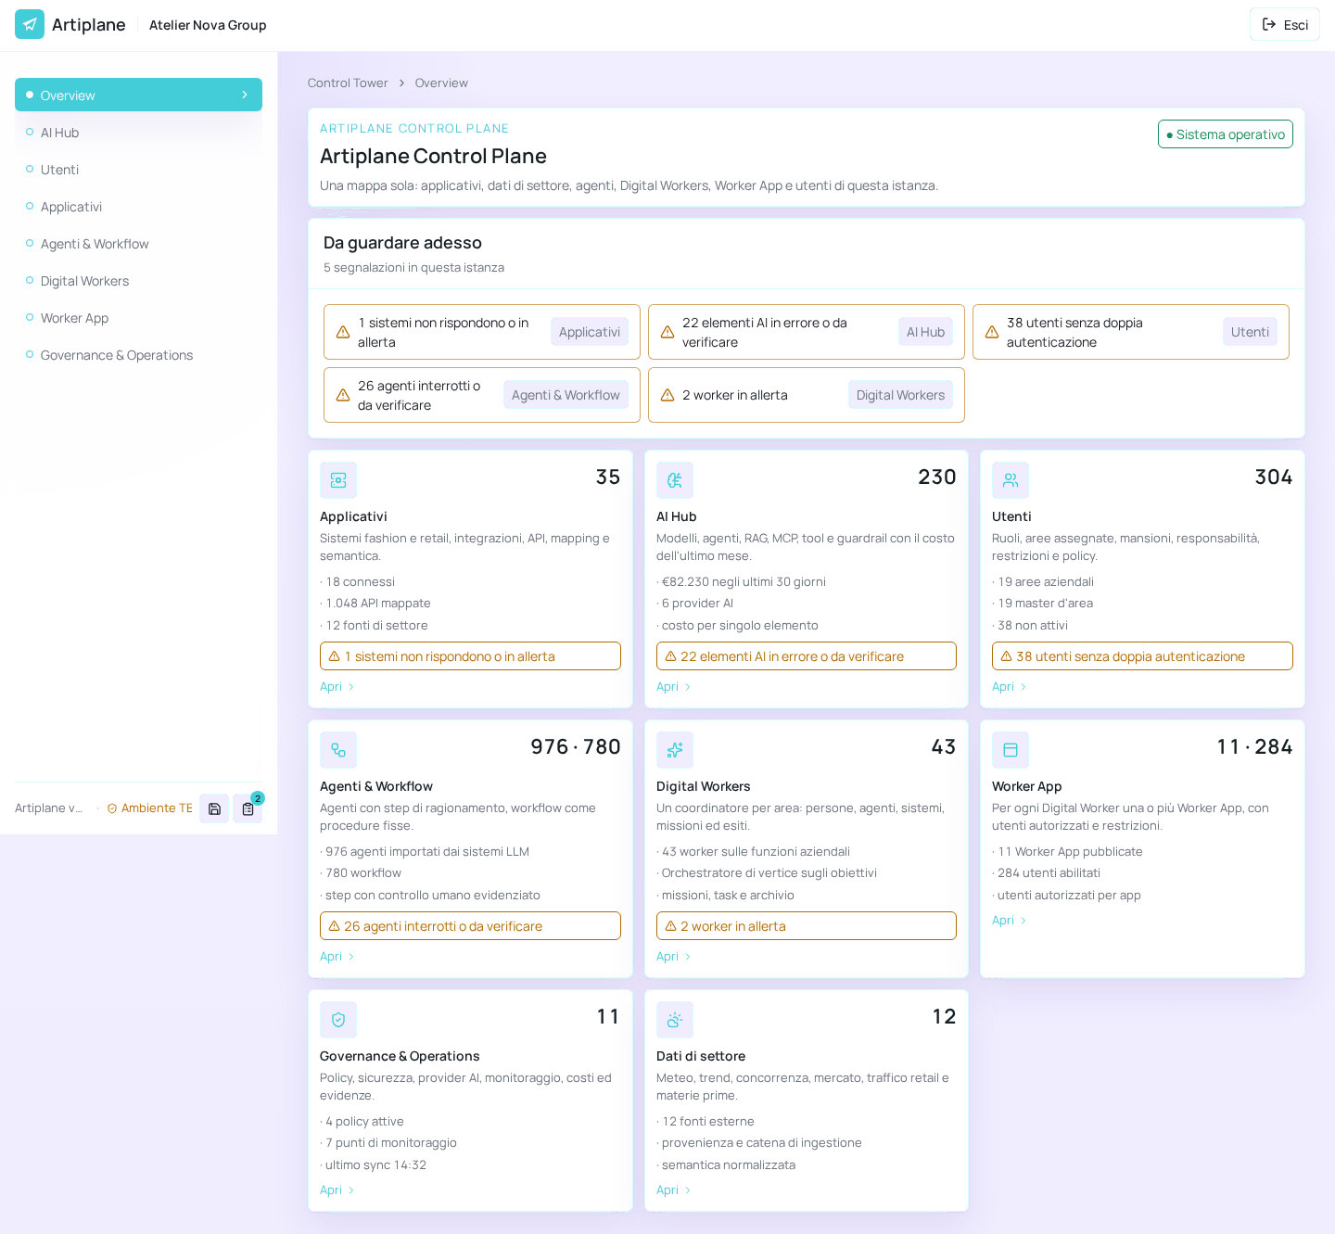Open Agenti & Workflow card via Apri

pyautogui.click(x=337, y=957)
